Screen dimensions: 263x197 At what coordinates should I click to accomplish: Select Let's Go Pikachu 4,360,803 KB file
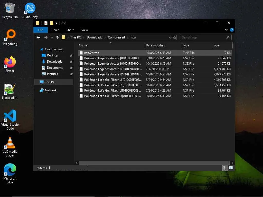pos(155,80)
